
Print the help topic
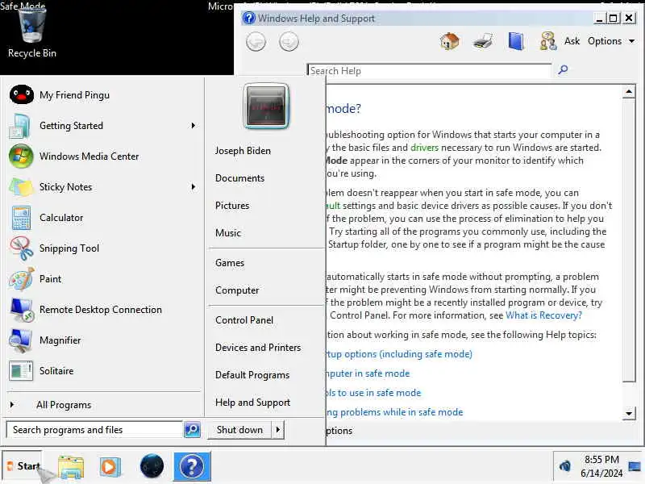click(x=483, y=42)
